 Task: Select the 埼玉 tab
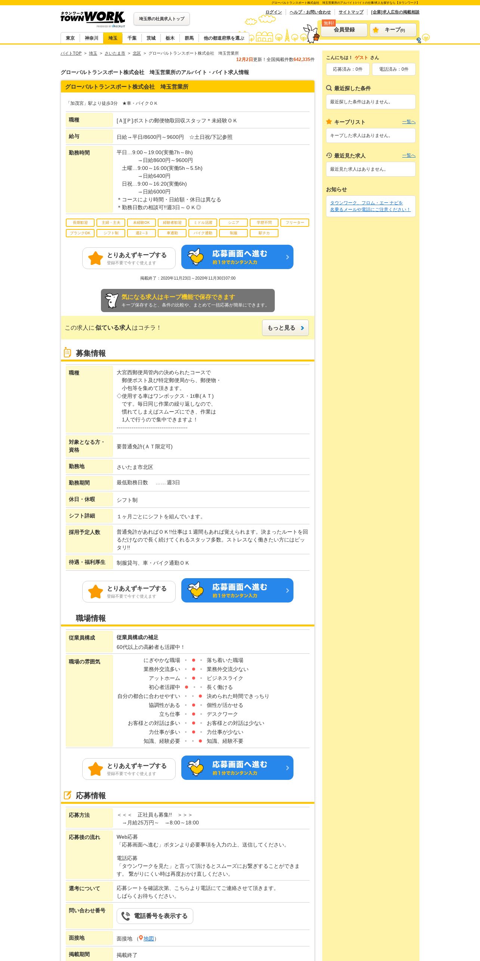click(x=113, y=38)
